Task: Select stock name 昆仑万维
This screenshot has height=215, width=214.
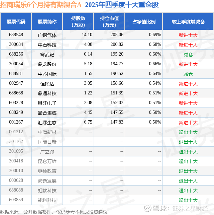Action: (x=47, y=161)
